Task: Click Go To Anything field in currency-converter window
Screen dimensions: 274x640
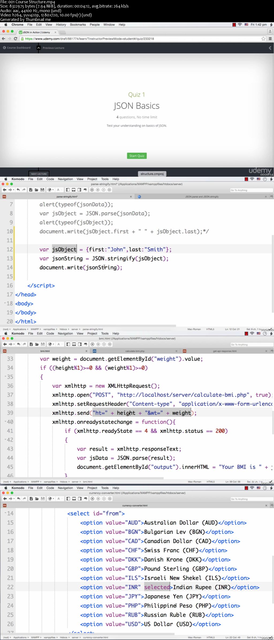Action: [x=252, y=499]
